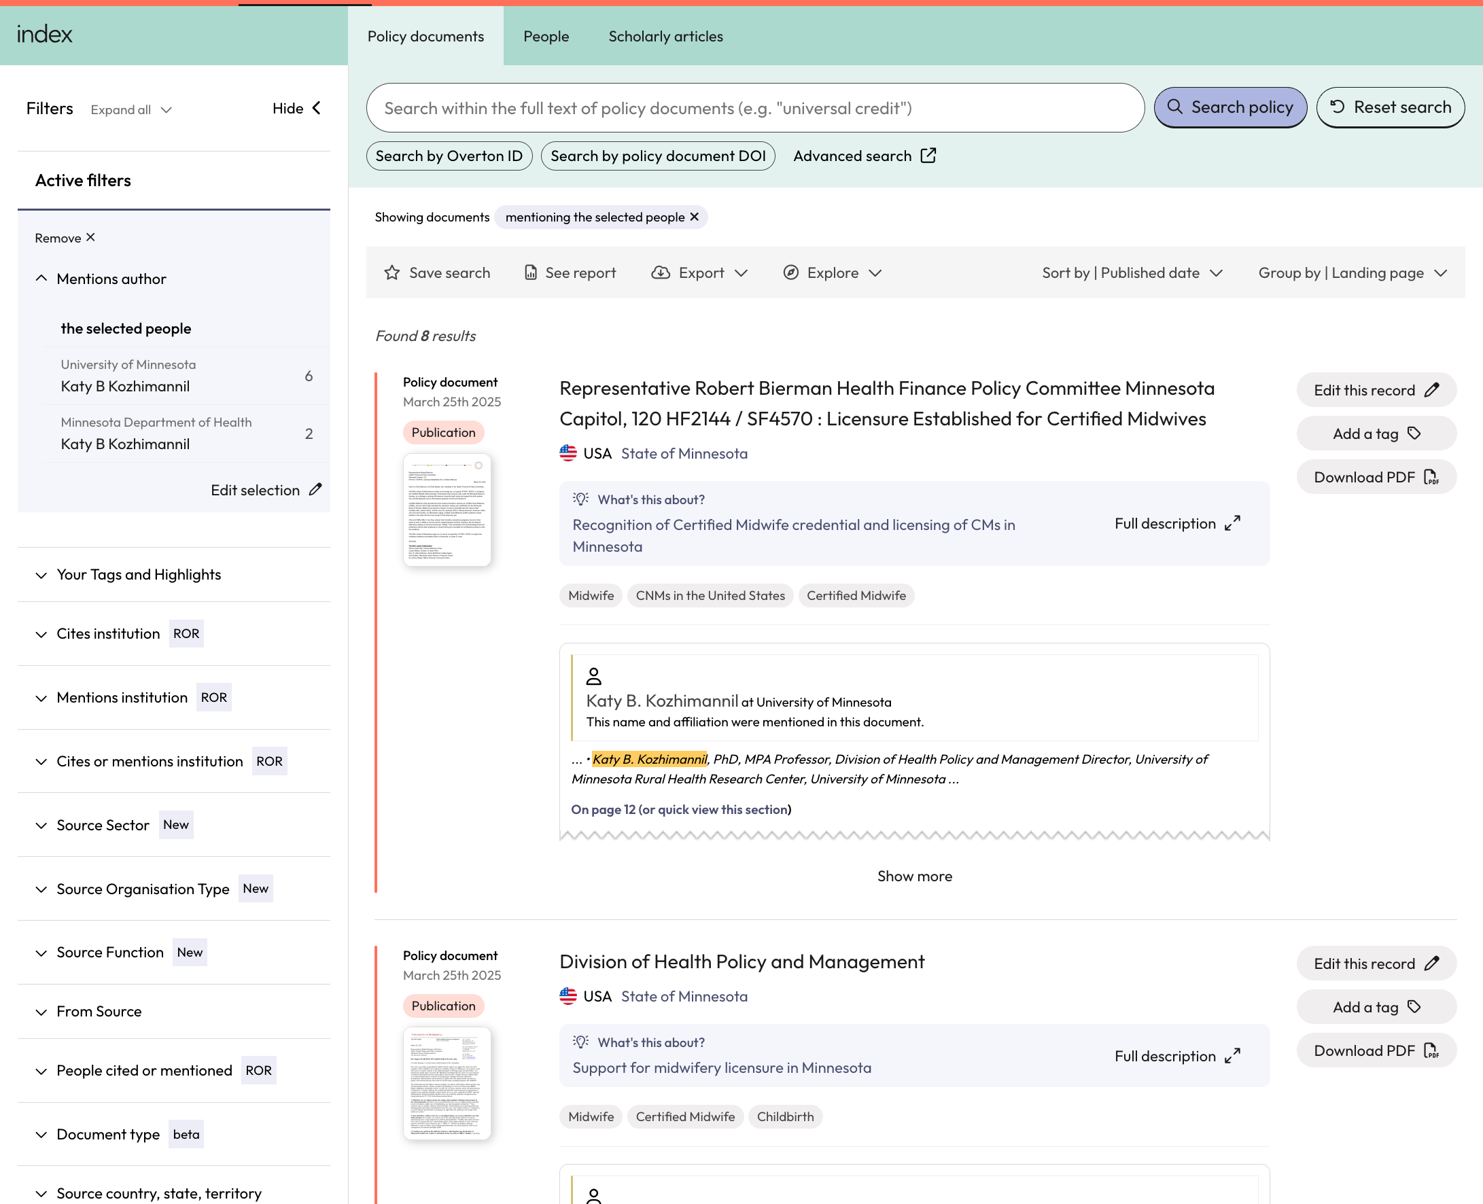Click the X next to Remove in Active filters
The height and width of the screenshot is (1204, 1483).
(x=90, y=237)
